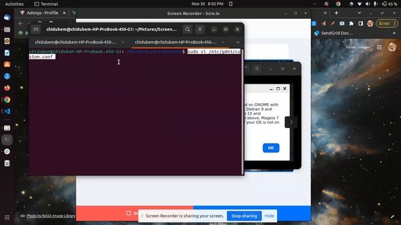Image resolution: width=401 pixels, height=225 pixels.
Task: Click the Terminal icon in the dock
Action: tap(7, 139)
